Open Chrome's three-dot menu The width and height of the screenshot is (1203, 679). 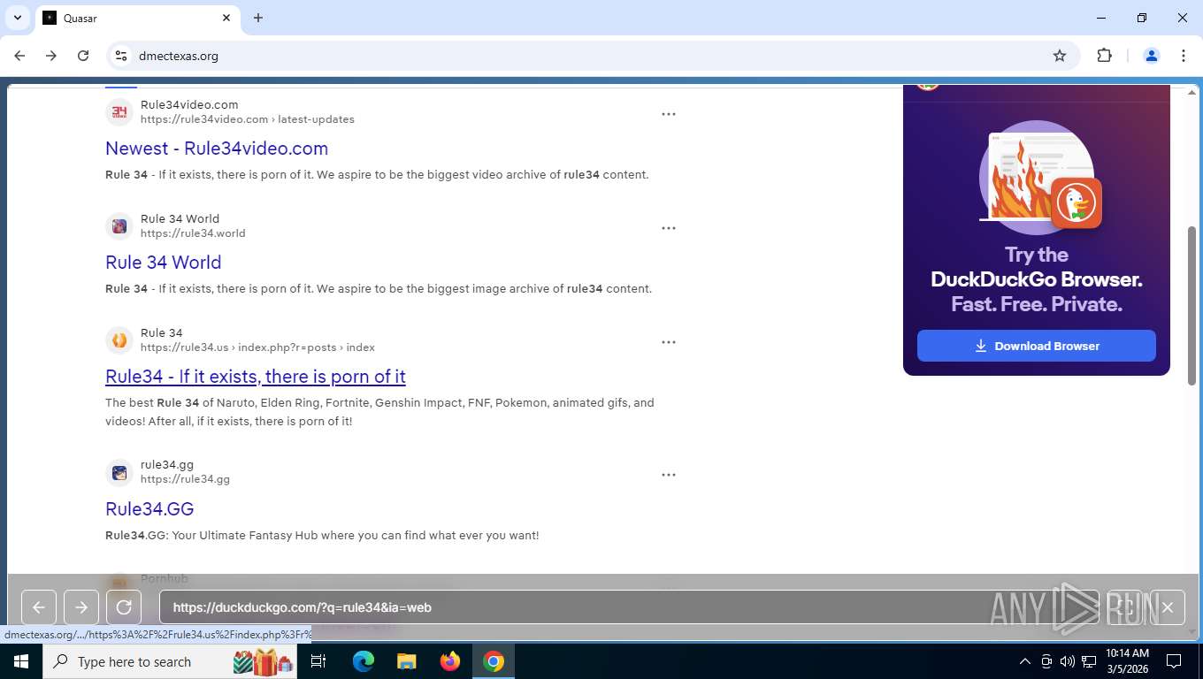tap(1184, 56)
